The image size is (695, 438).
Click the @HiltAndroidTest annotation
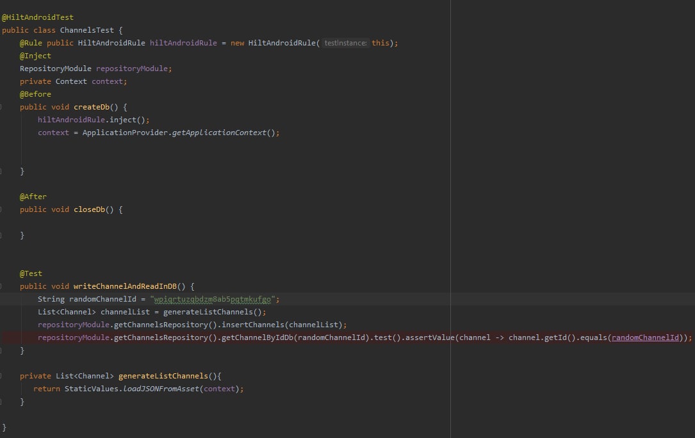point(38,17)
